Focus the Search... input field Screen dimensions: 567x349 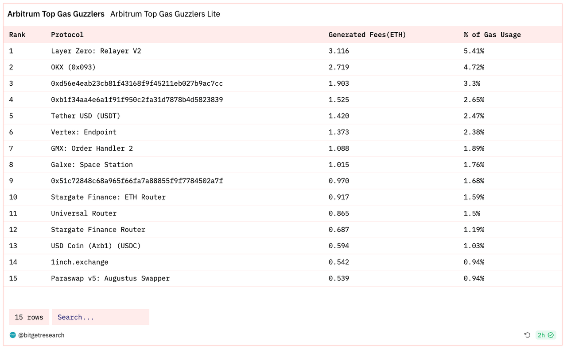(x=101, y=317)
